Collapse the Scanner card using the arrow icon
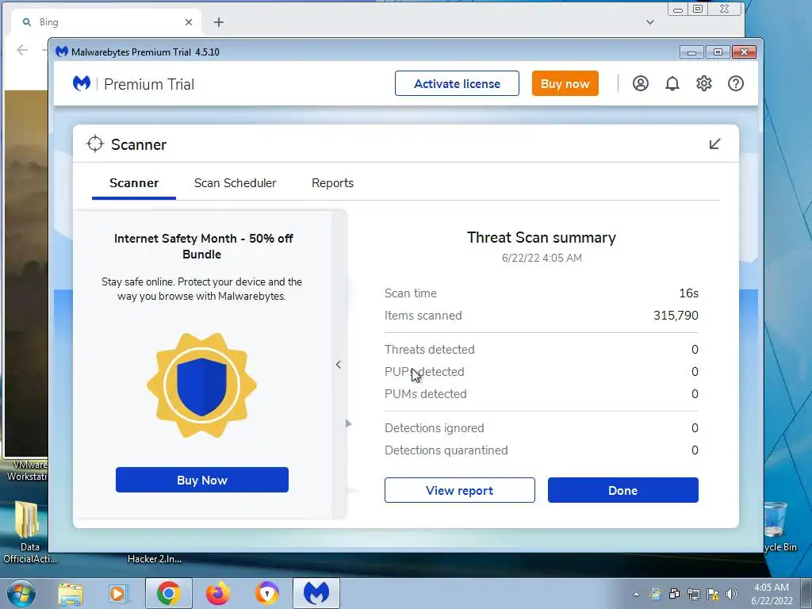Viewport: 812px width, 609px height. click(x=714, y=144)
